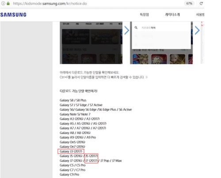
Task: Click the Galaxy C7 / C7 Pro line
Action: (72, 170)
